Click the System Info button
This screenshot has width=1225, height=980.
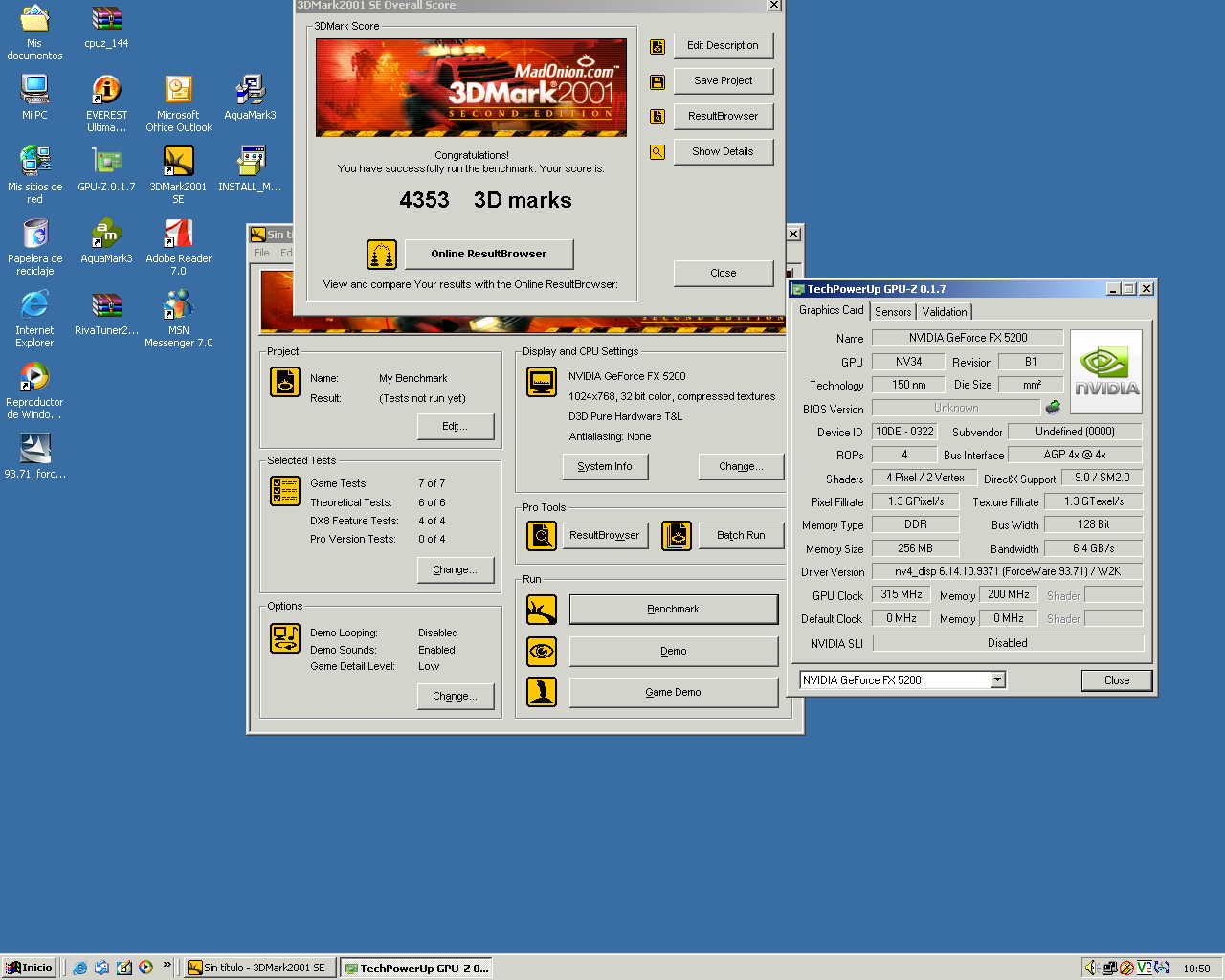point(605,467)
